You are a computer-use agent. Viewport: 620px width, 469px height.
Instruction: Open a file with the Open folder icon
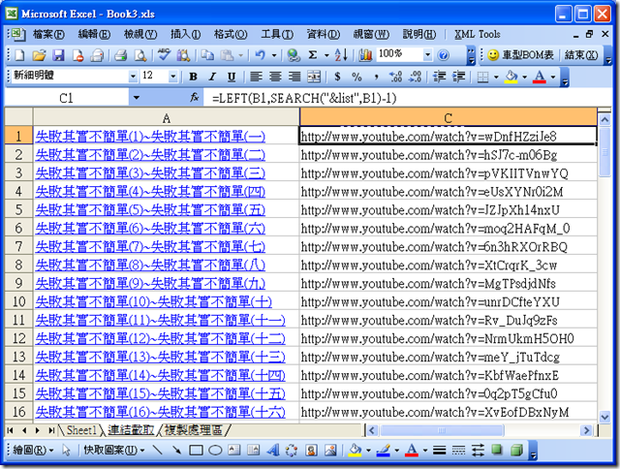39,55
